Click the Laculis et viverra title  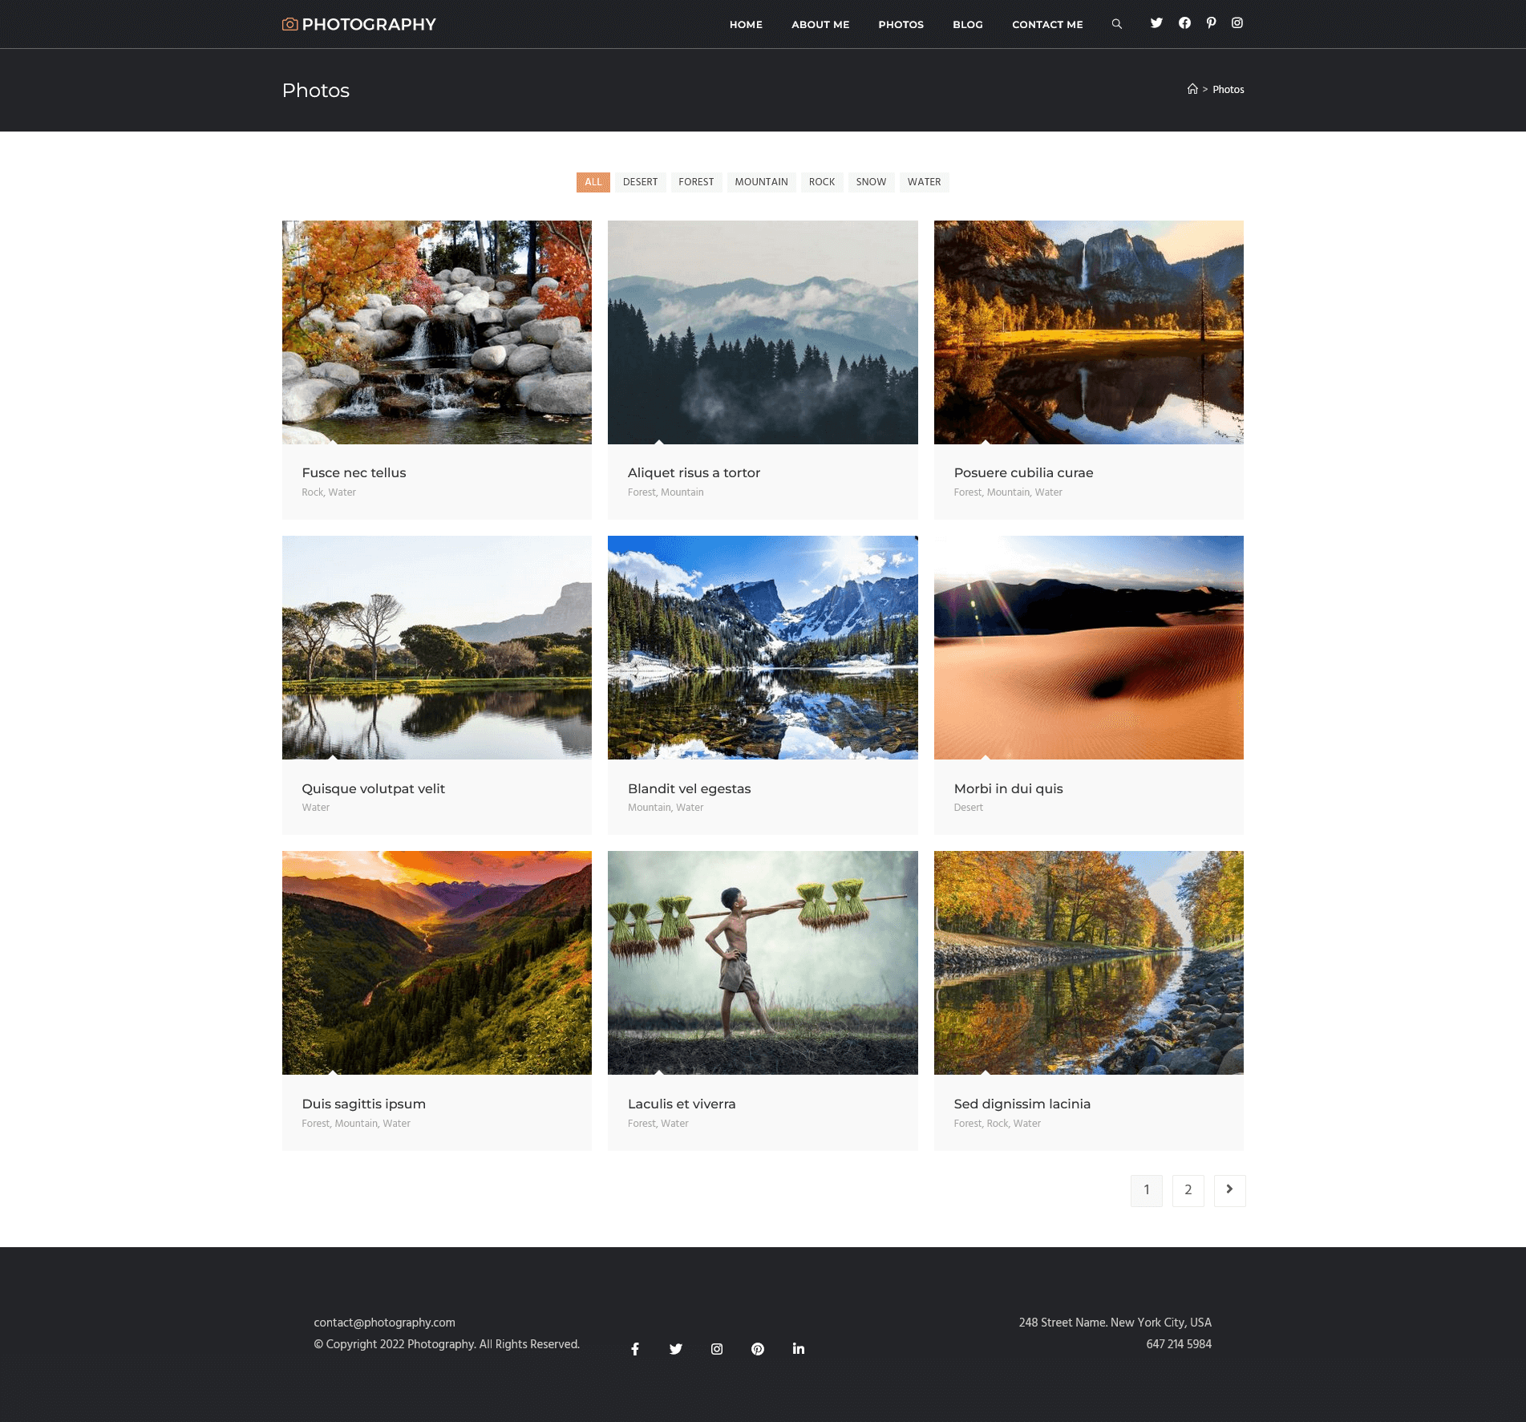coord(682,1104)
